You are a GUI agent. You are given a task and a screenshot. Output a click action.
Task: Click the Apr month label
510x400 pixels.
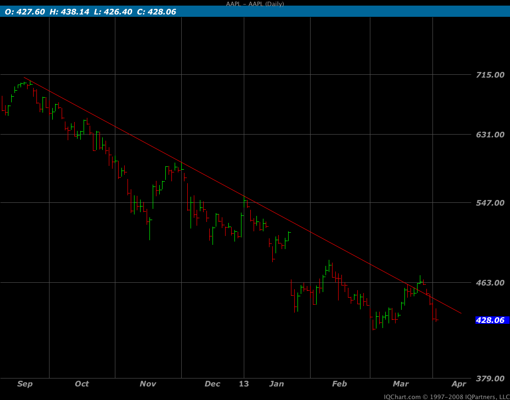point(459,384)
